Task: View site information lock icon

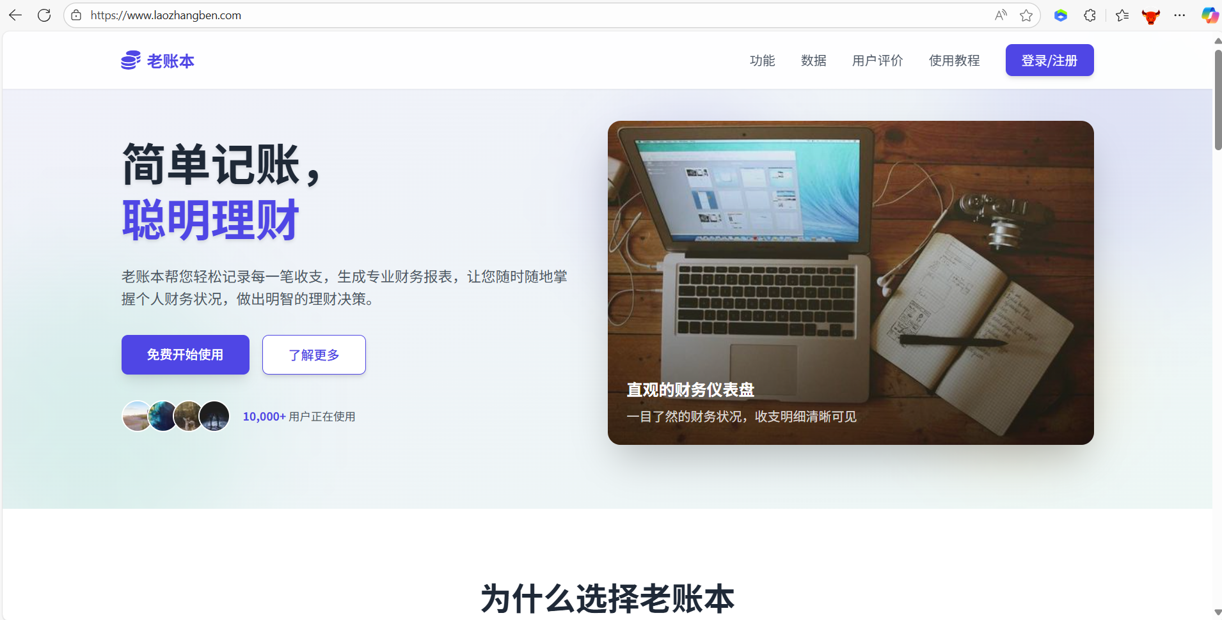Action: [x=76, y=15]
